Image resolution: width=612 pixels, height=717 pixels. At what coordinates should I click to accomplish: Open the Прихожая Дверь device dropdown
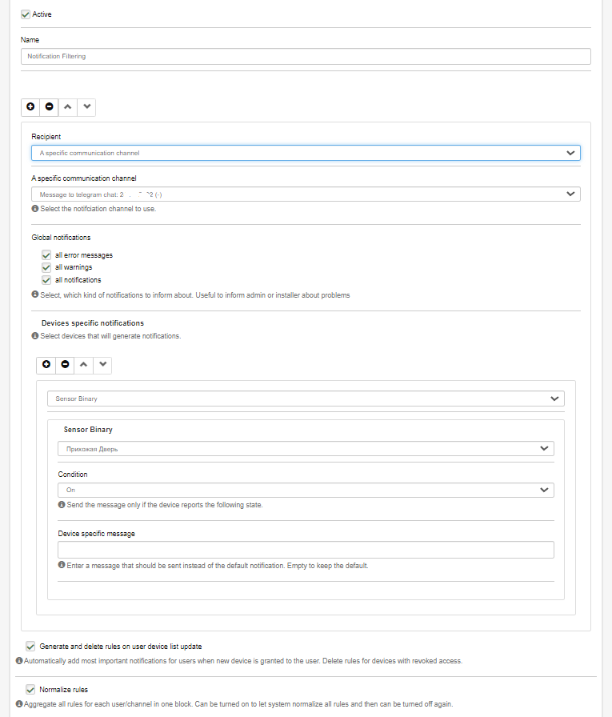click(306, 449)
